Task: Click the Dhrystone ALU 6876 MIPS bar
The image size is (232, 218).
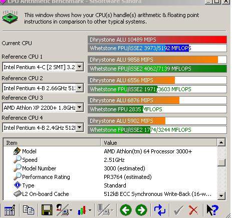Action: pos(157,100)
